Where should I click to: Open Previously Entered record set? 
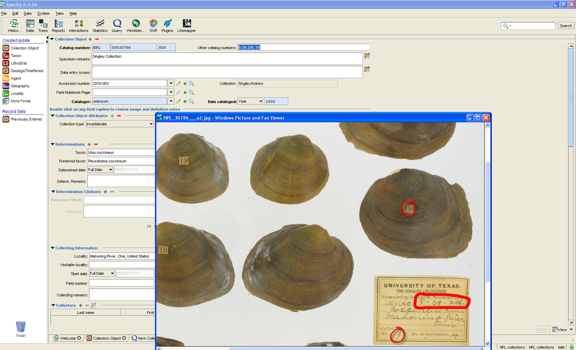(26, 119)
